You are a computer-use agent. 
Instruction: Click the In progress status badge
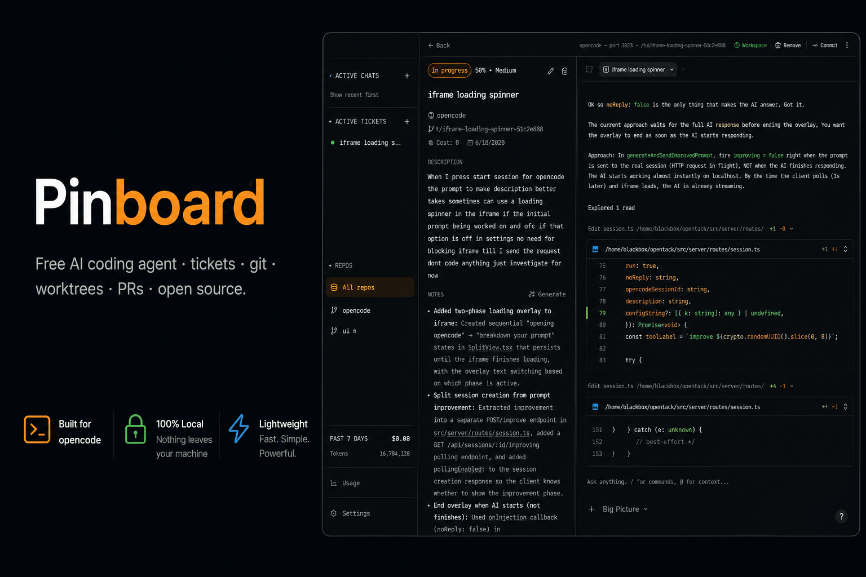pyautogui.click(x=449, y=70)
